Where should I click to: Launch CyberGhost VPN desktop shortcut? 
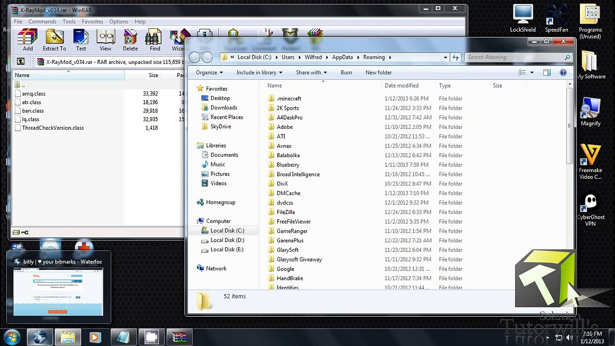[x=590, y=210]
